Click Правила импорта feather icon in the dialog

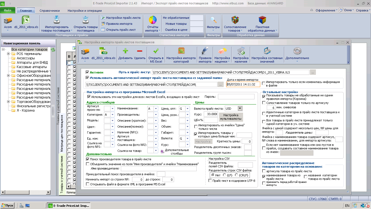click(205, 51)
